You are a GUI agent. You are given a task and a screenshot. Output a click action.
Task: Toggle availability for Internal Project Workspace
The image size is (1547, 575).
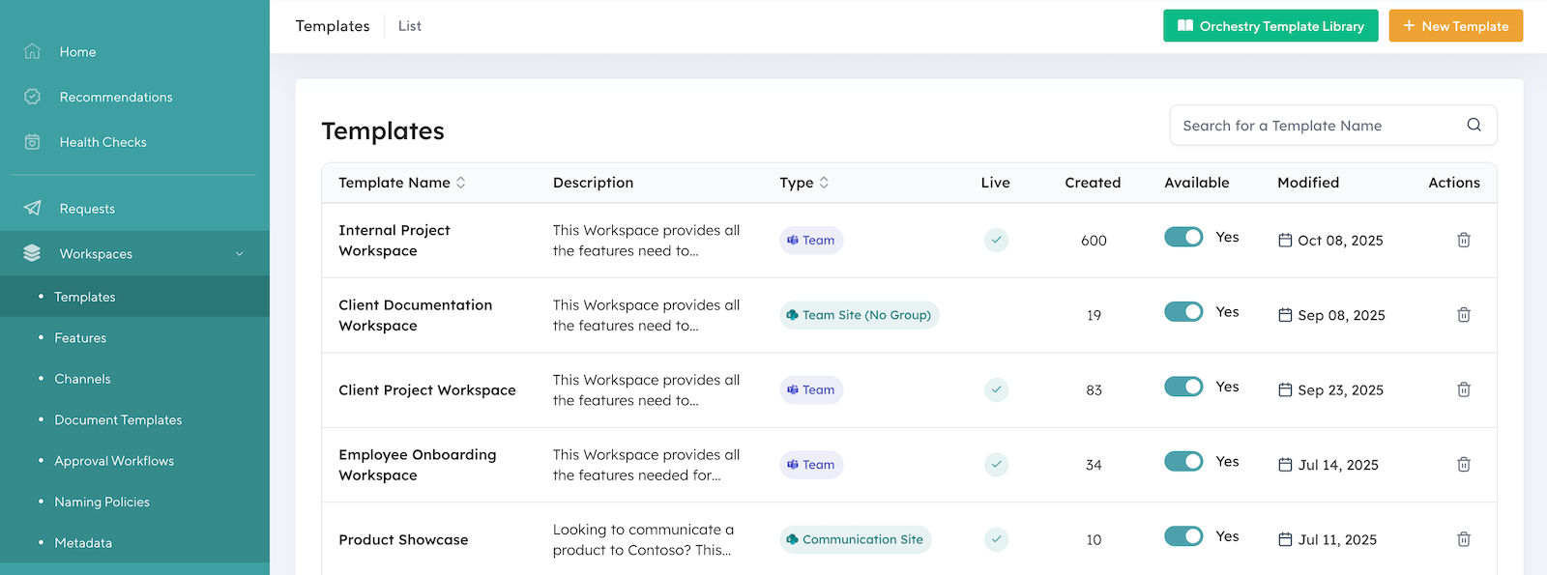click(x=1182, y=237)
